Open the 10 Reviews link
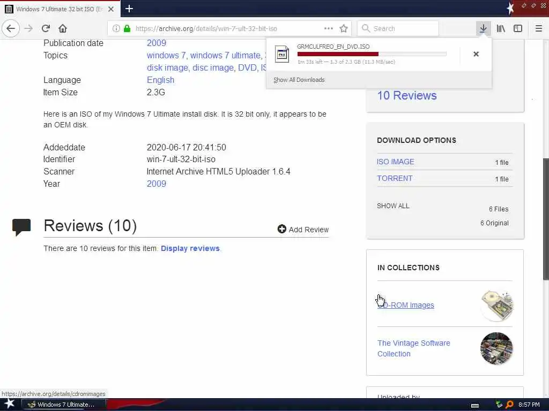The height and width of the screenshot is (411, 549). tap(407, 95)
